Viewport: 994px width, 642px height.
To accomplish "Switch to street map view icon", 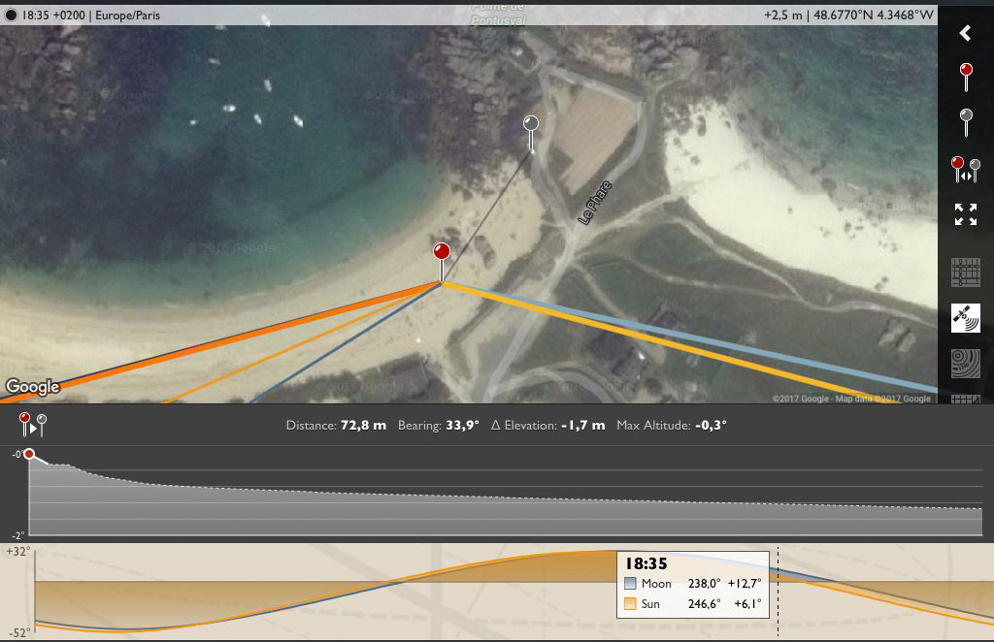I will coord(966,273).
